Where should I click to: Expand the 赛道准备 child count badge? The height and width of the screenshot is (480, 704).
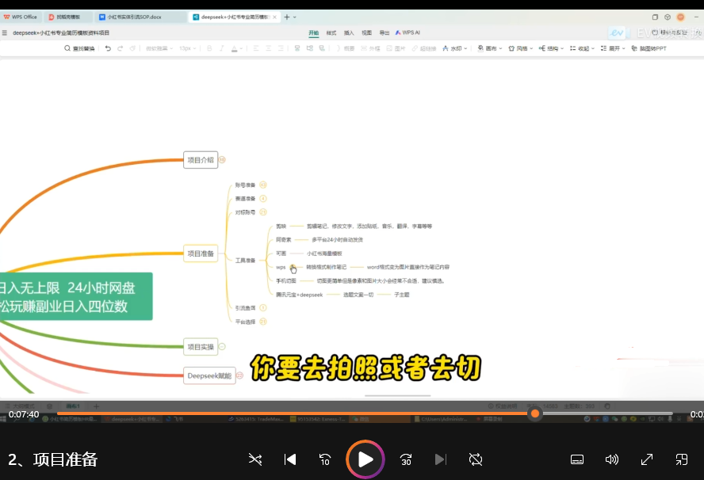263,198
